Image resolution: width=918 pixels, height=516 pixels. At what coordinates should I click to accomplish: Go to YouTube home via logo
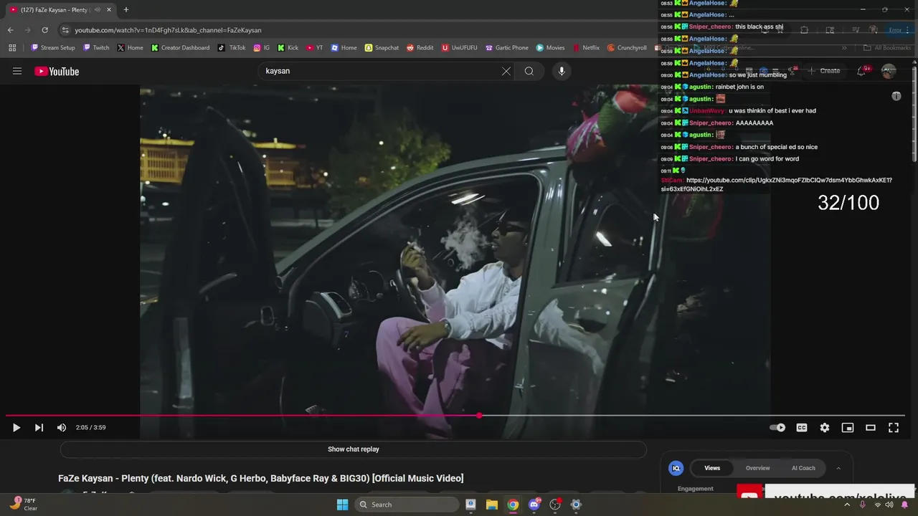coord(57,71)
